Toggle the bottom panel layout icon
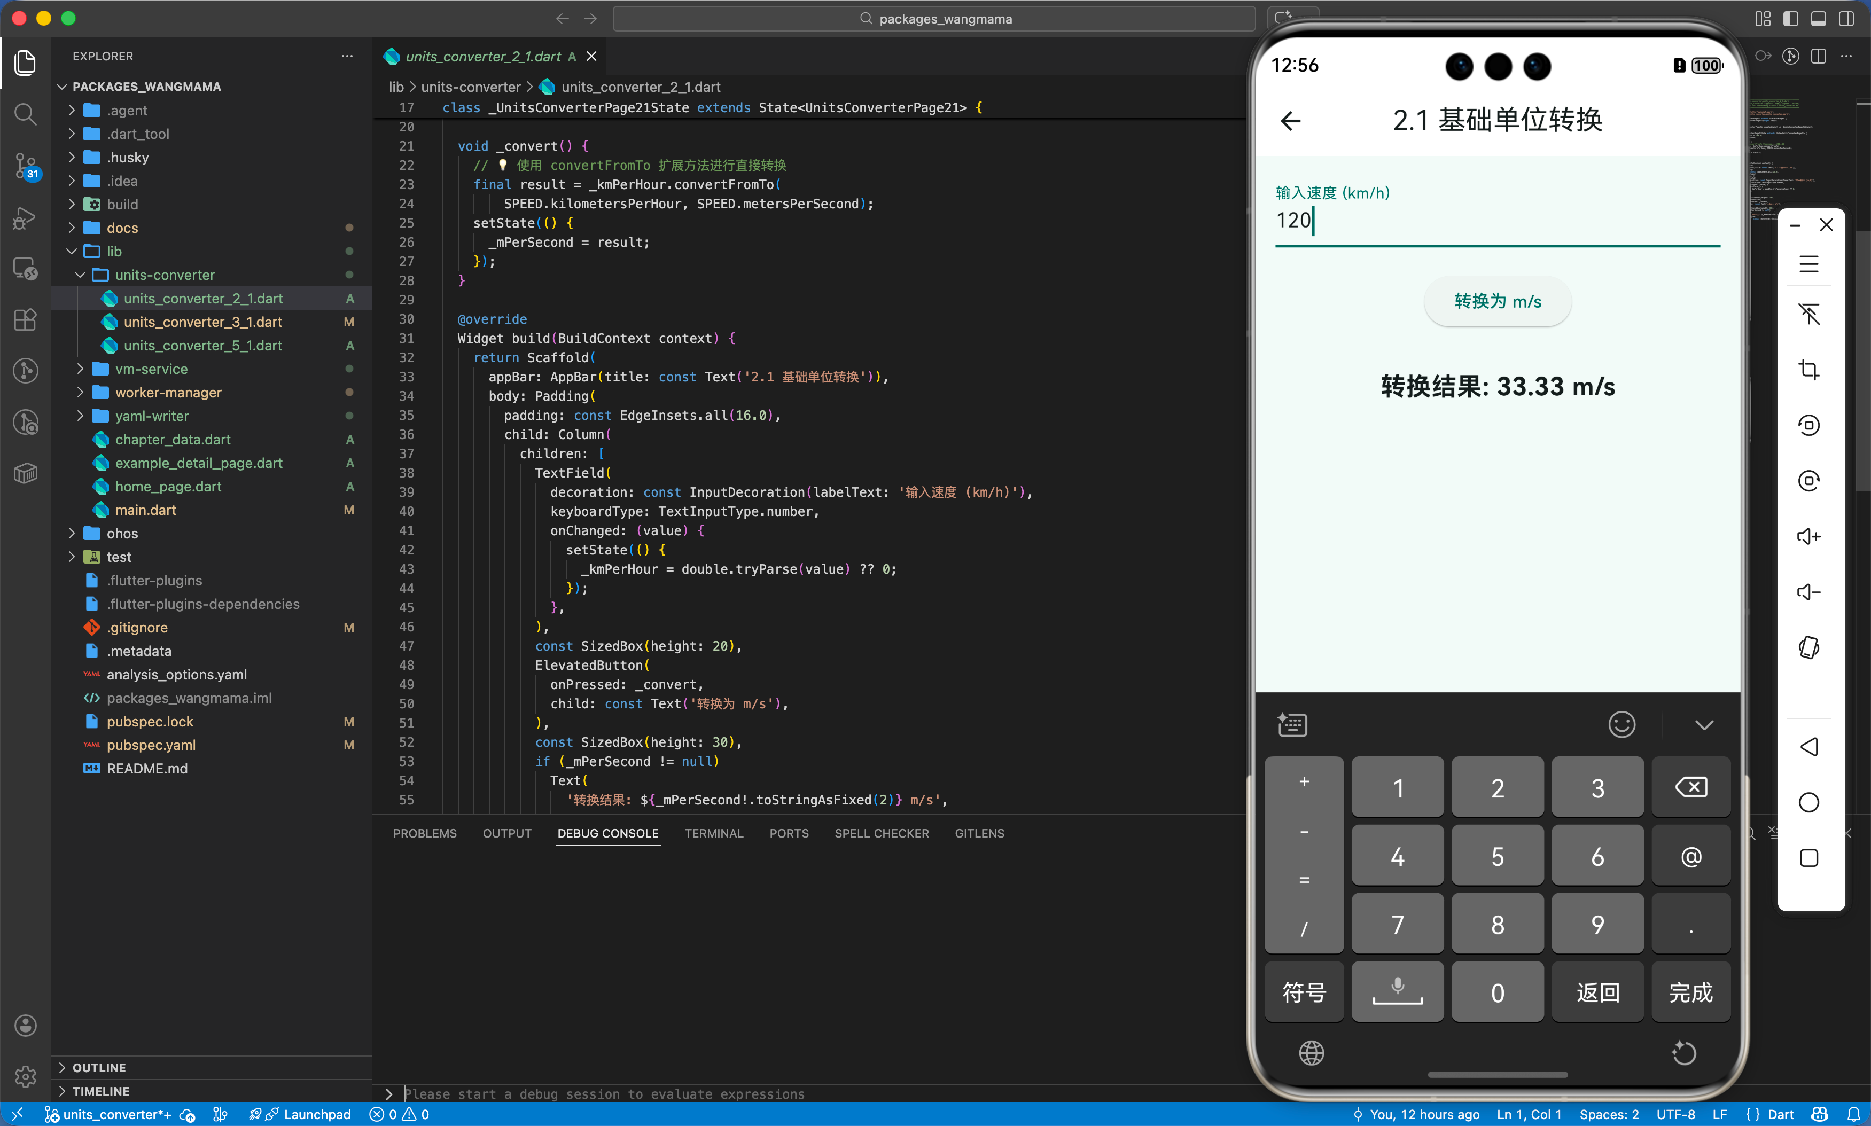Viewport: 1871px width, 1126px height. coord(1819,19)
